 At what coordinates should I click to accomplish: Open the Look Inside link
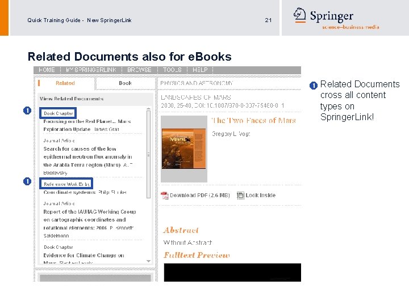click(261, 195)
